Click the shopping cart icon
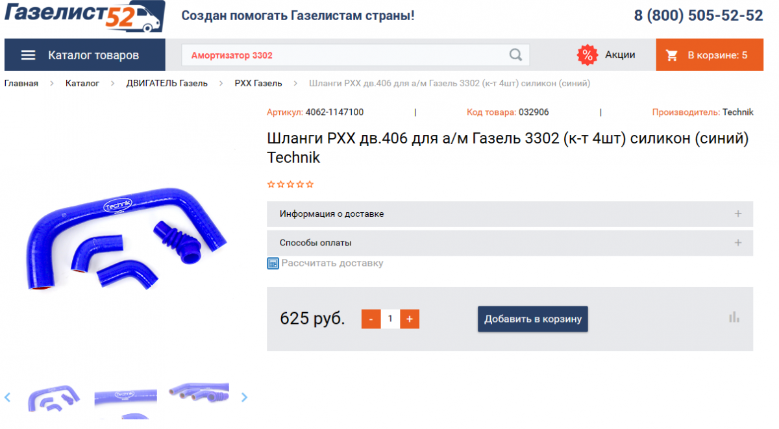Viewport: 779px width, 429px height. 672,56
